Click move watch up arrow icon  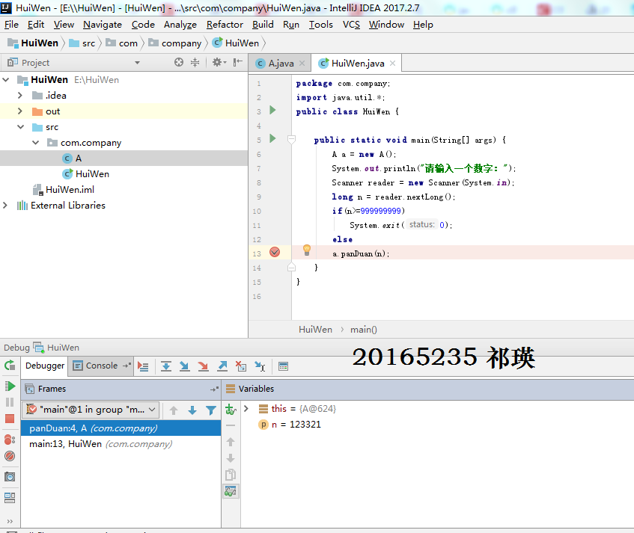[231, 442]
